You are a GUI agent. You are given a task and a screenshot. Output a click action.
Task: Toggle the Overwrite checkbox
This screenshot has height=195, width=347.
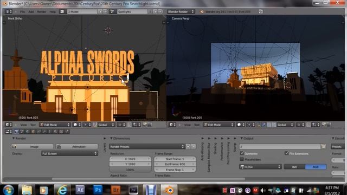(x=242, y=153)
